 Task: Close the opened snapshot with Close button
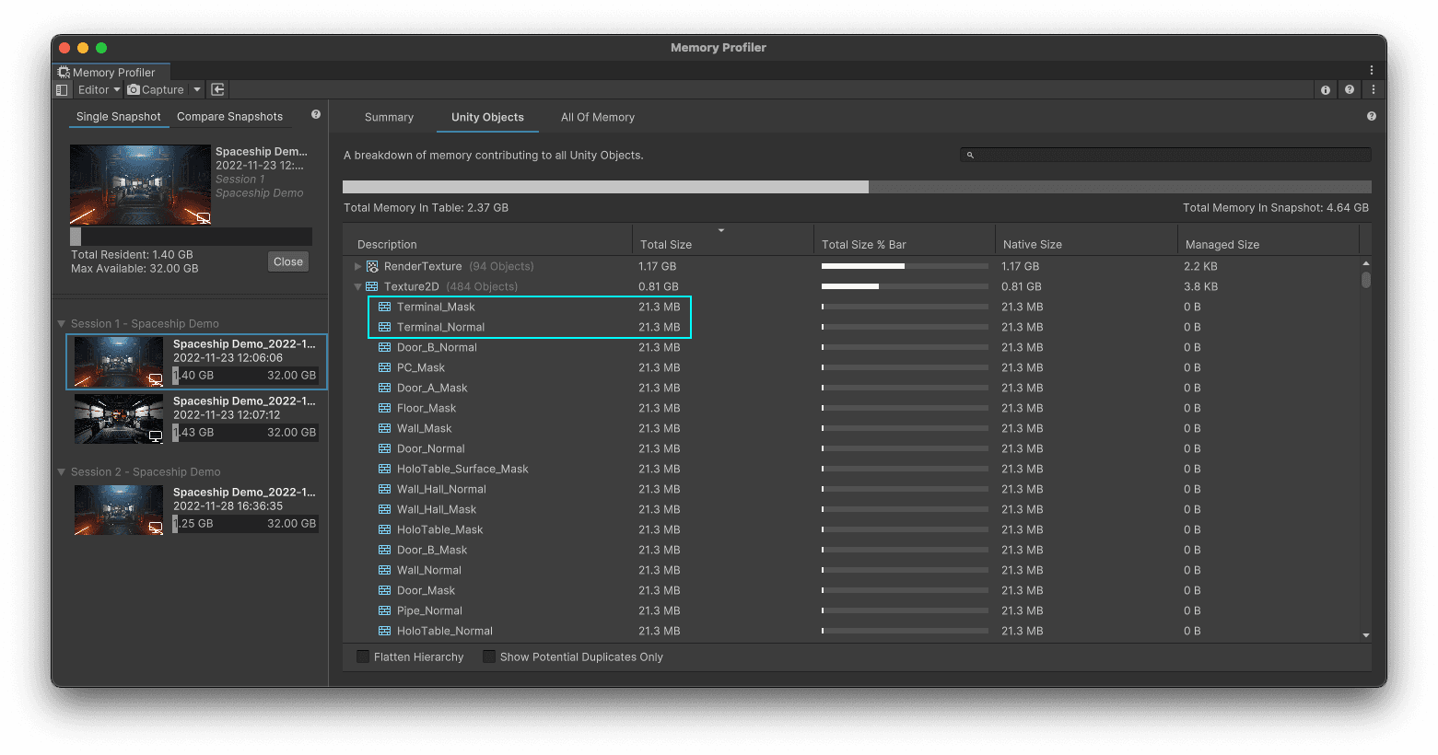pos(288,261)
